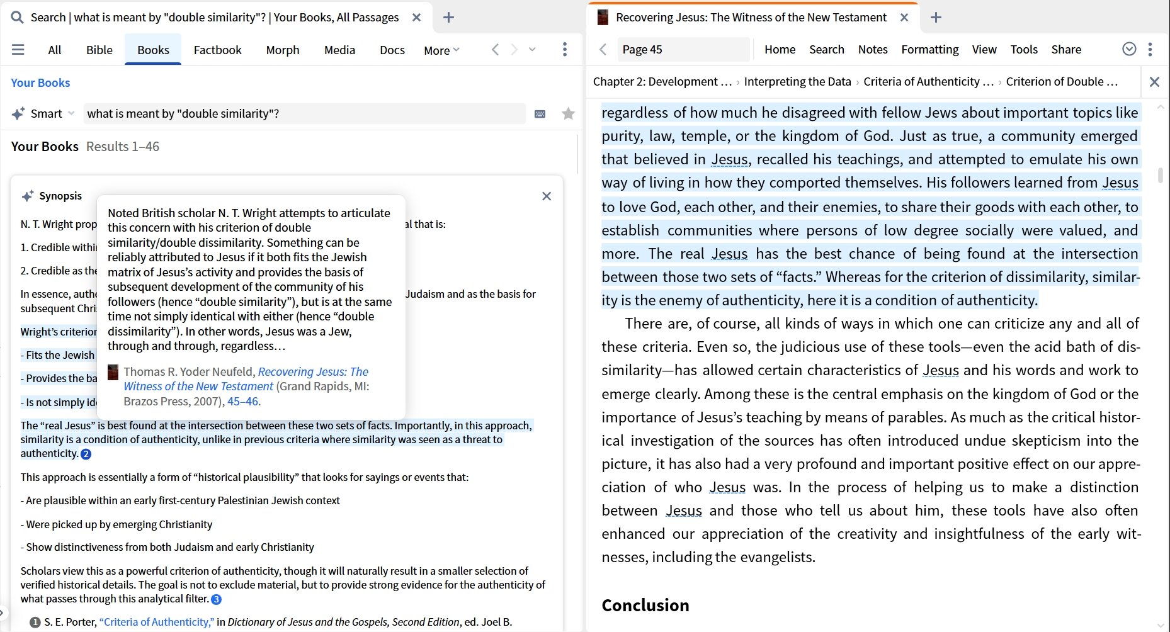The image size is (1170, 632).
Task: Go to Chapter 2: Development breadcrumb
Action: tap(662, 82)
